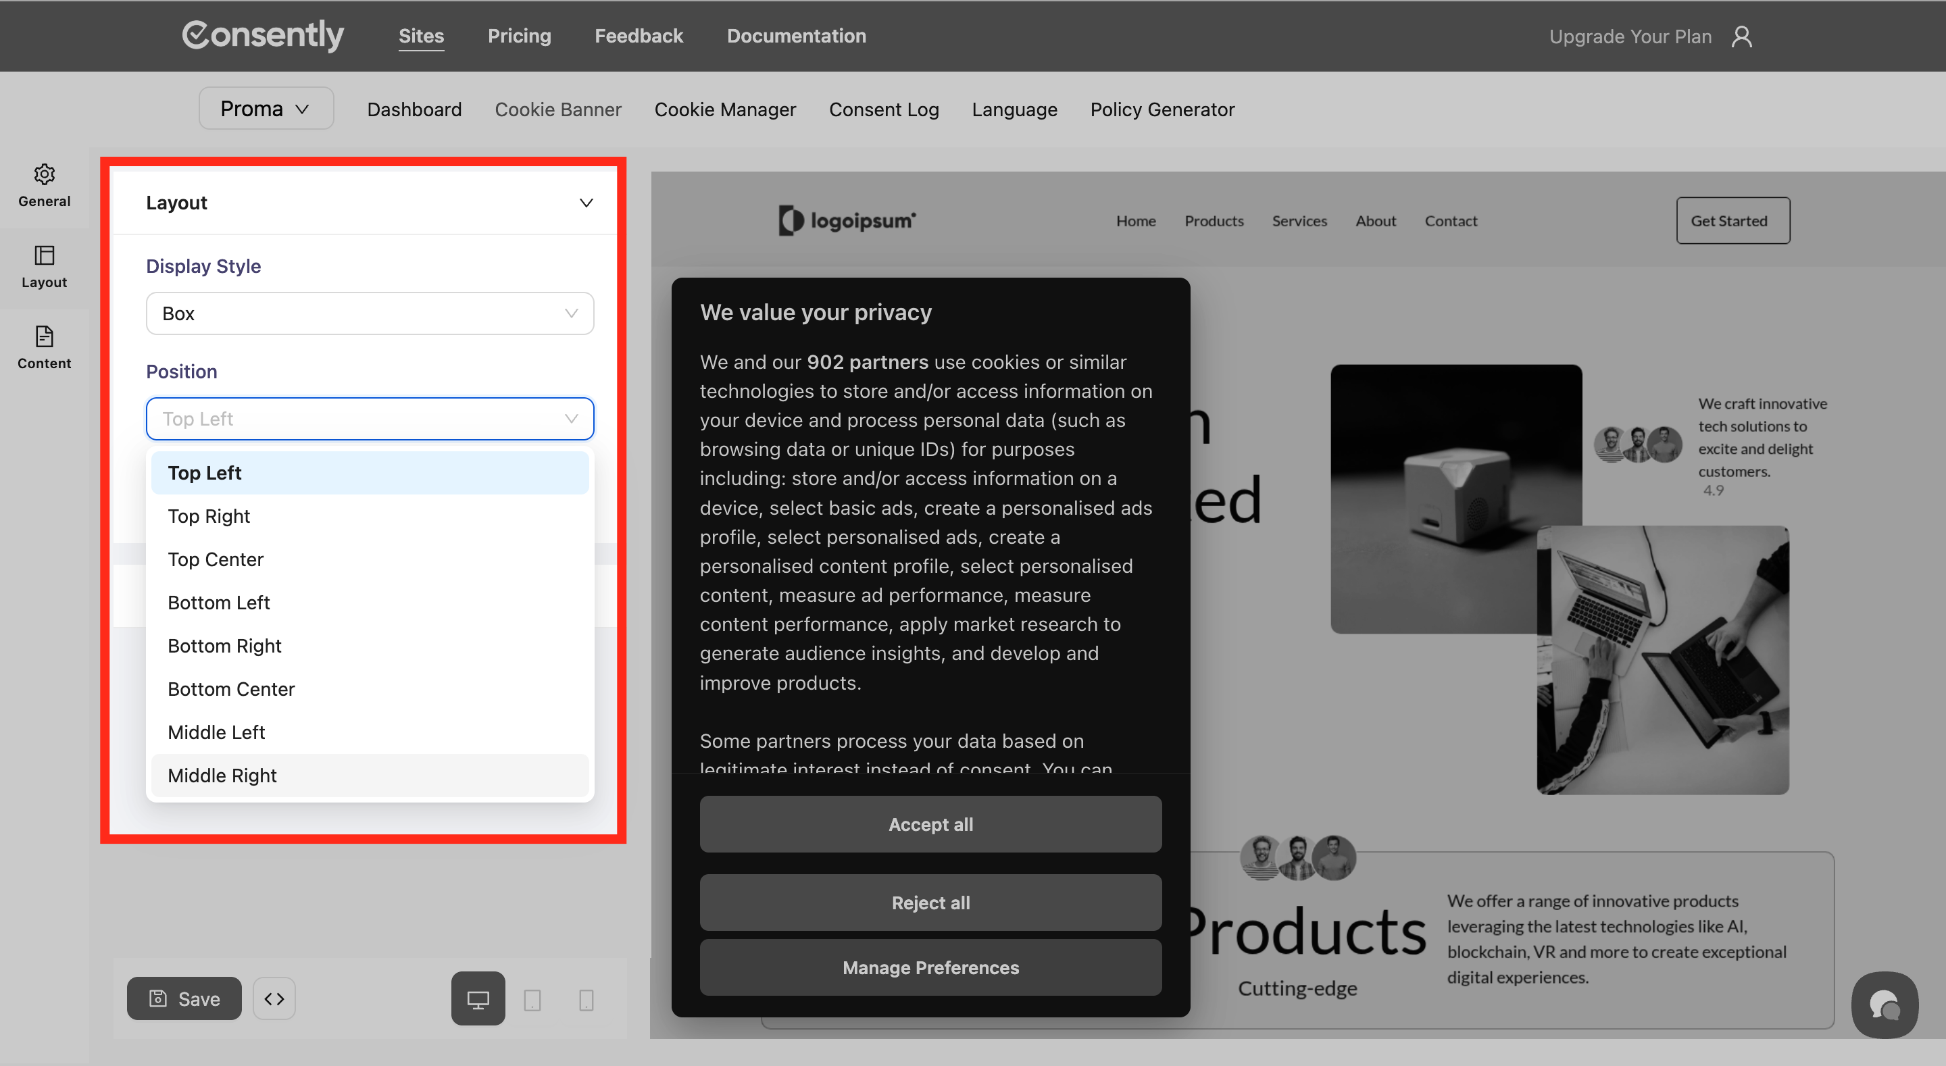Switch to desktop preview icon

(478, 998)
